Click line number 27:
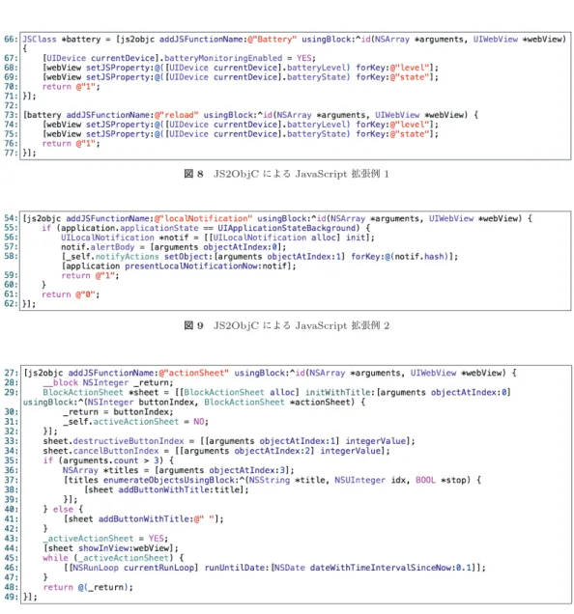The height and width of the screenshot is (614, 574). (11, 373)
